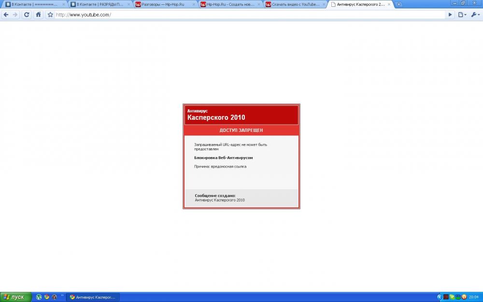Minimize the Chrome browser window

[x=455, y=3]
